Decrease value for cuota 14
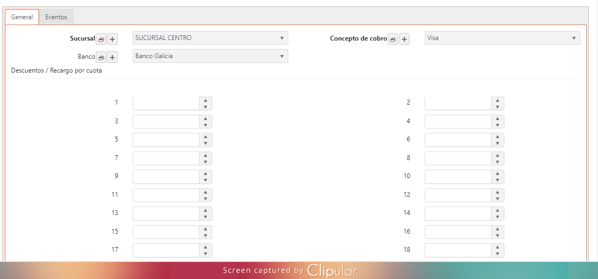Viewport: 598px width, 279px height. click(497, 217)
